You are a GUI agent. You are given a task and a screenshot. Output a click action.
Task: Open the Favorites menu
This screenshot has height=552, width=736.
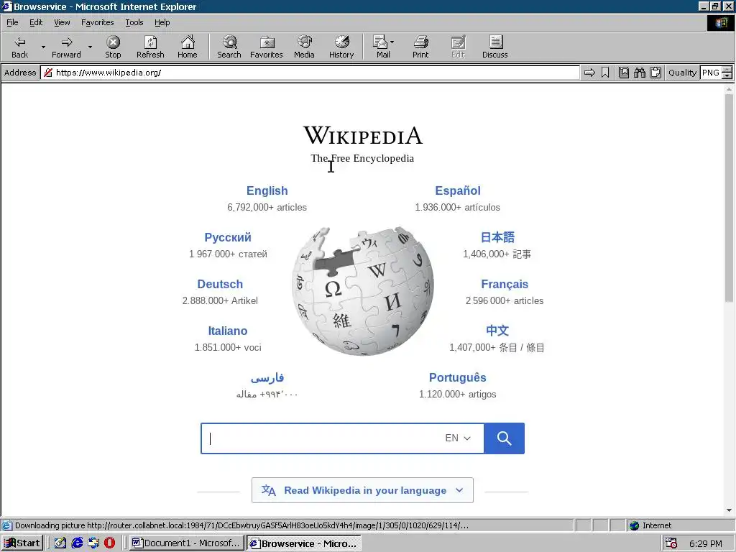coord(97,22)
